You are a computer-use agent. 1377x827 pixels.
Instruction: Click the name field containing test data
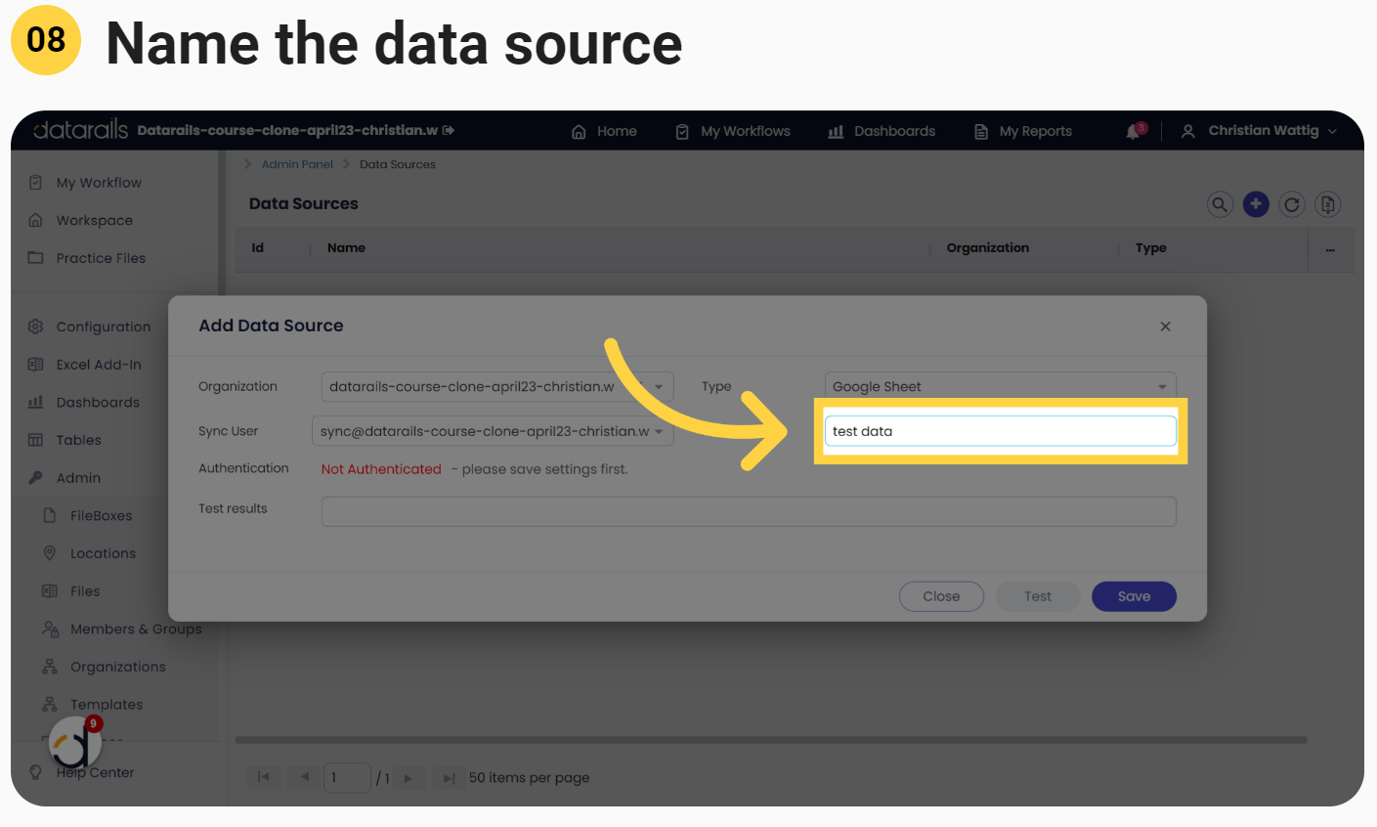coord(1000,431)
